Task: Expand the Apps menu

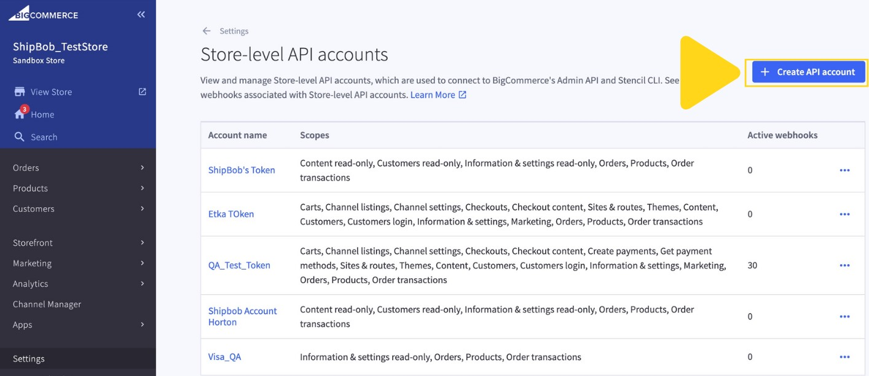Action: point(22,324)
